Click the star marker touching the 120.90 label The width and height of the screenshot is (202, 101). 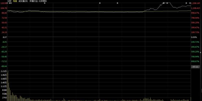[7, 3]
